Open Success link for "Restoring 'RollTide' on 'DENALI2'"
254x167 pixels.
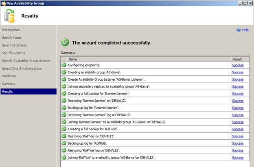click(238, 136)
